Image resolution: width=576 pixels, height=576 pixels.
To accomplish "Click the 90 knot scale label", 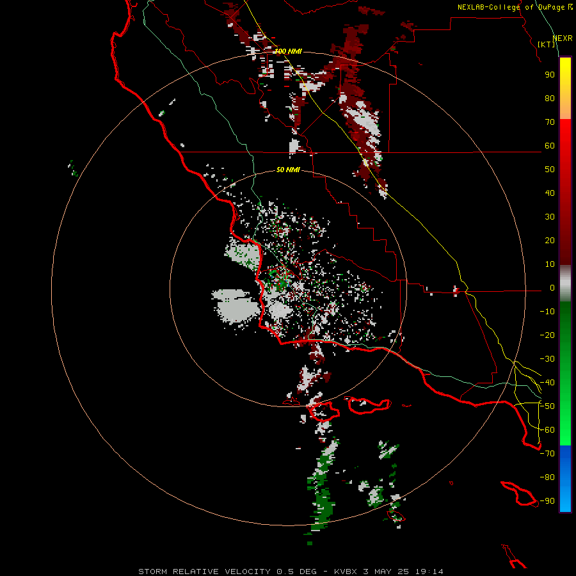I will 550,75.
